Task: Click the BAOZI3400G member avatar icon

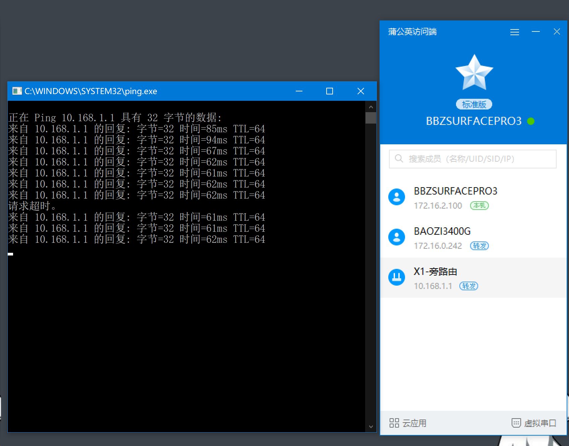Action: 397,237
